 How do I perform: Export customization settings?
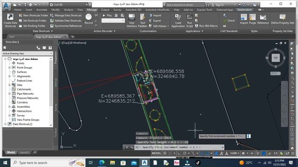pyautogui.click(x=155, y=20)
